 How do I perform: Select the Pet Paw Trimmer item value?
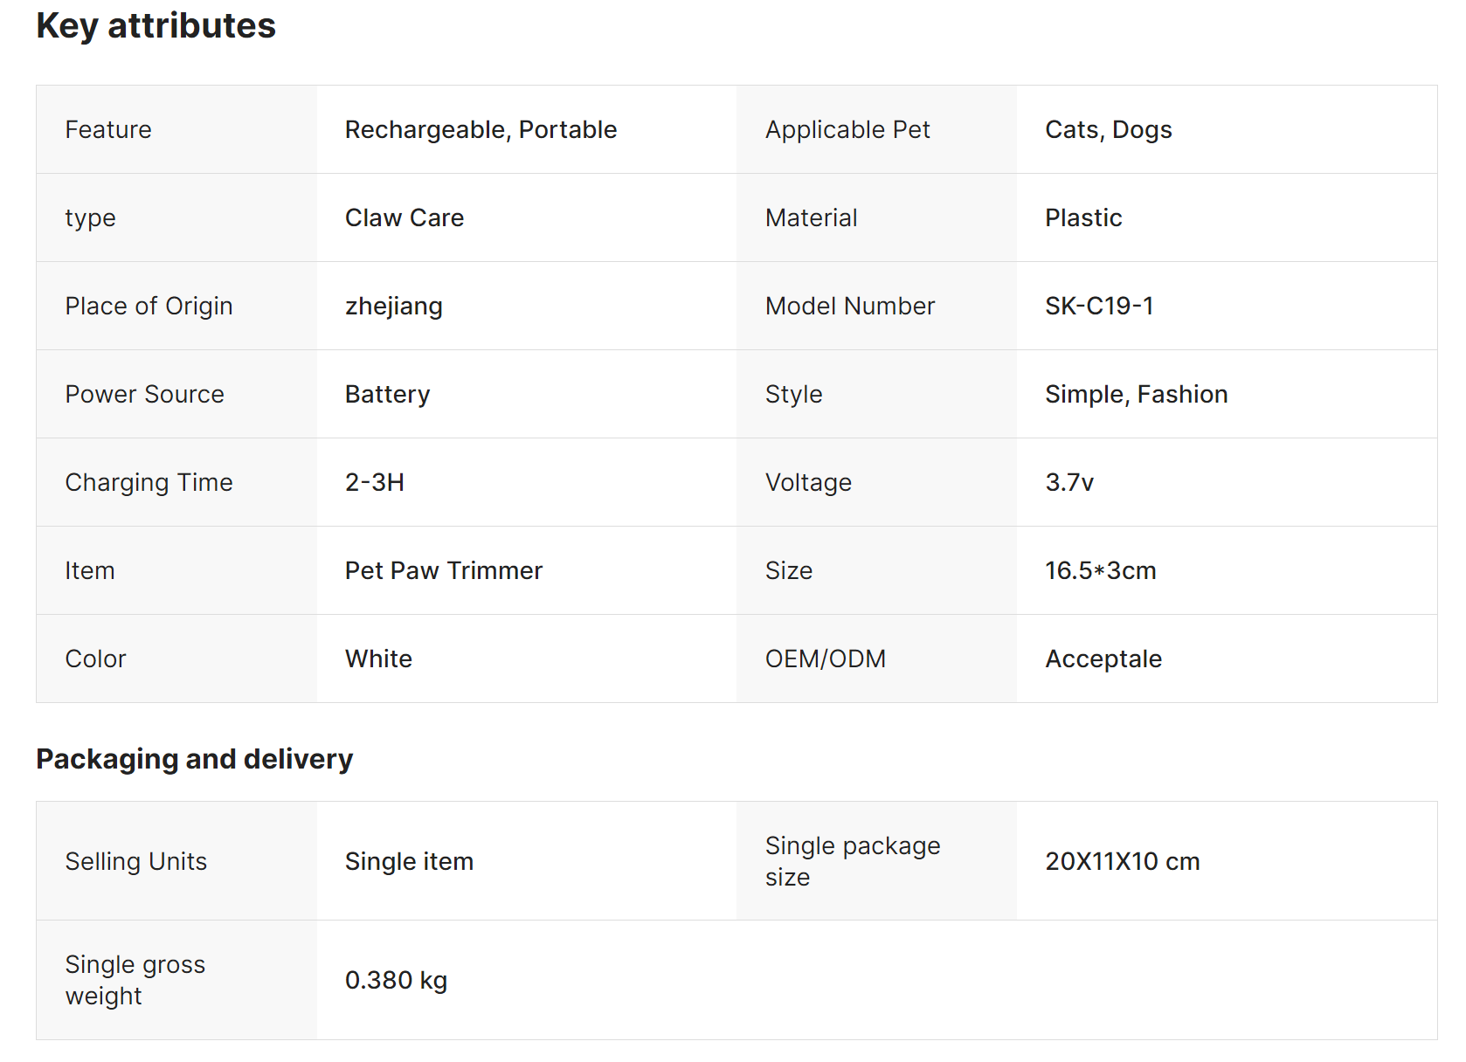tap(443, 570)
